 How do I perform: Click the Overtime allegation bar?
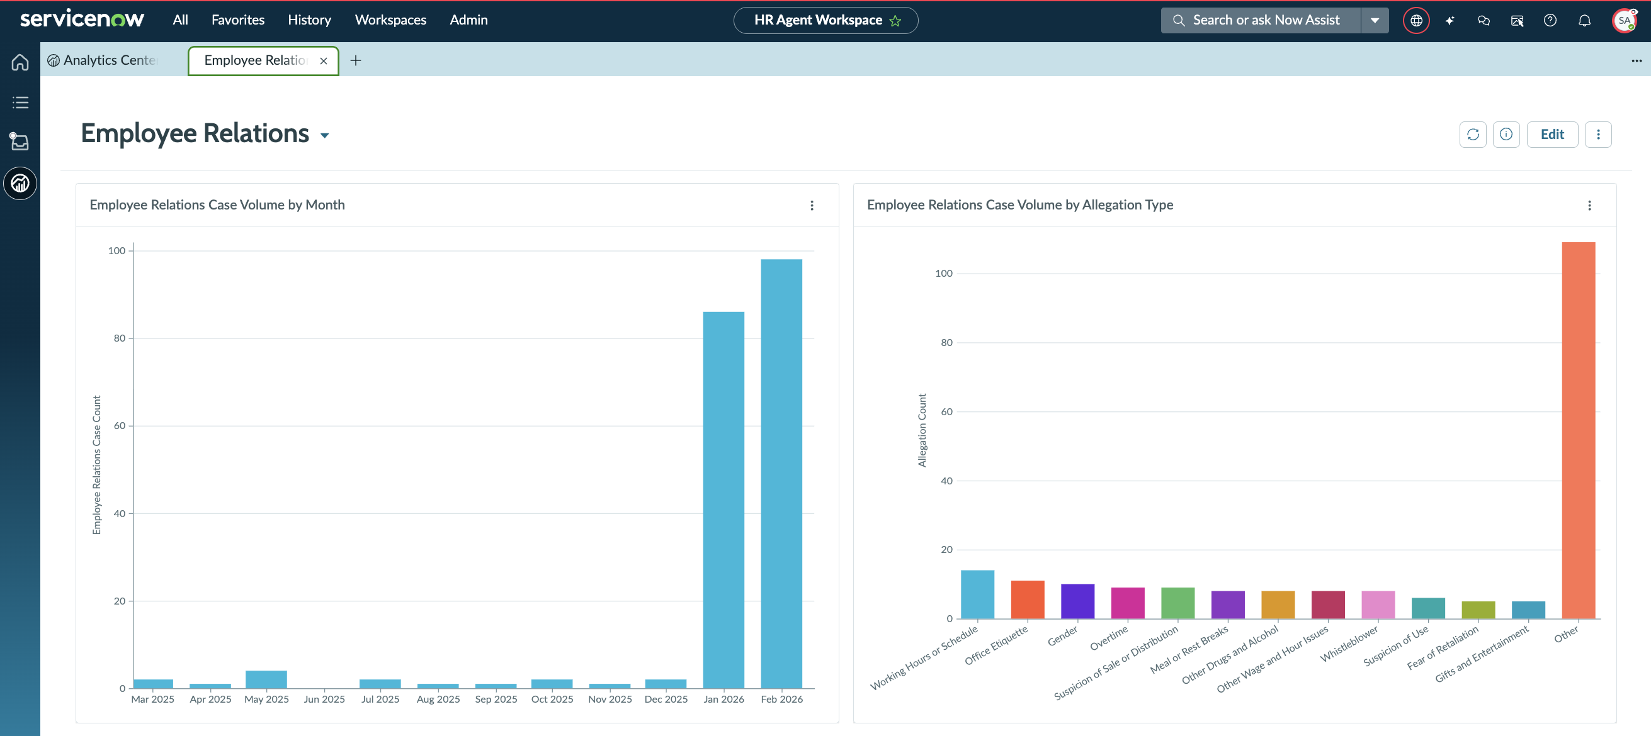pyautogui.click(x=1127, y=603)
